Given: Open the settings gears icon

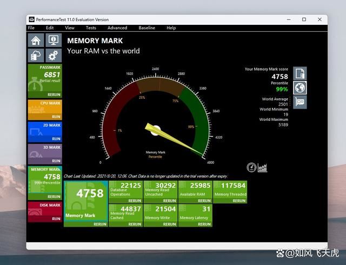Looking at the screenshot, I should tap(53, 55).
